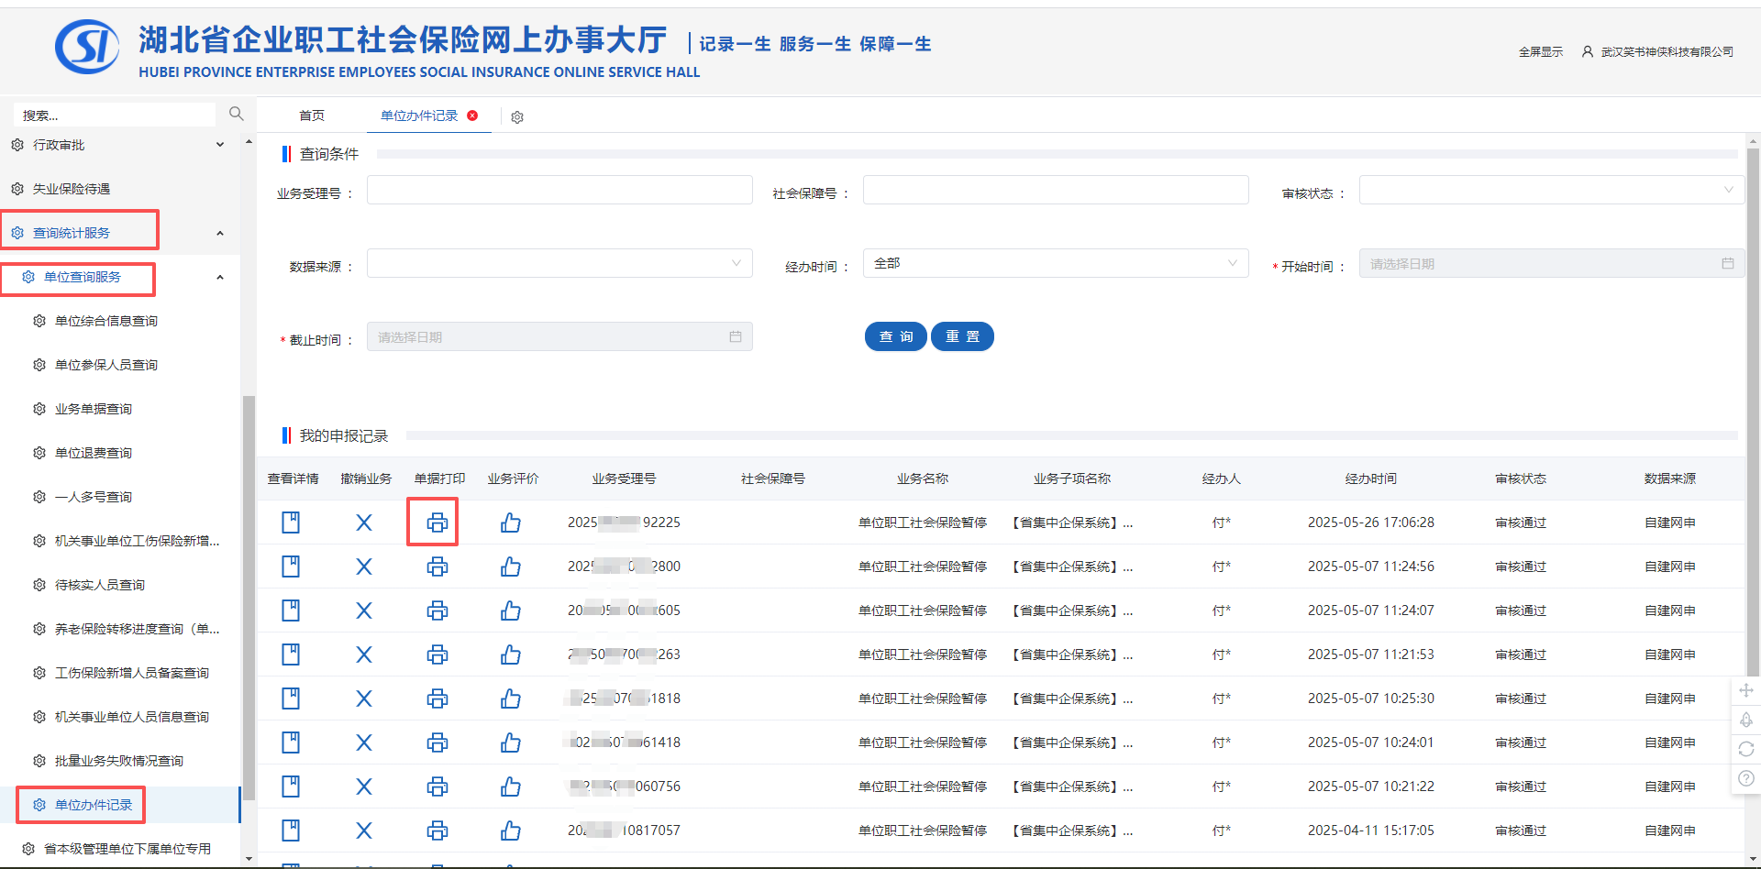1761x869 pixels.
Task: Click the 业务受理号 column header
Action: pos(624,478)
